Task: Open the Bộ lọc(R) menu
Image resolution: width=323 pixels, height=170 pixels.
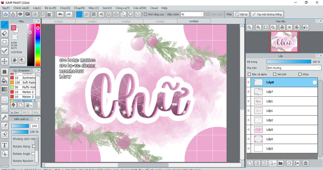Action: point(50,8)
